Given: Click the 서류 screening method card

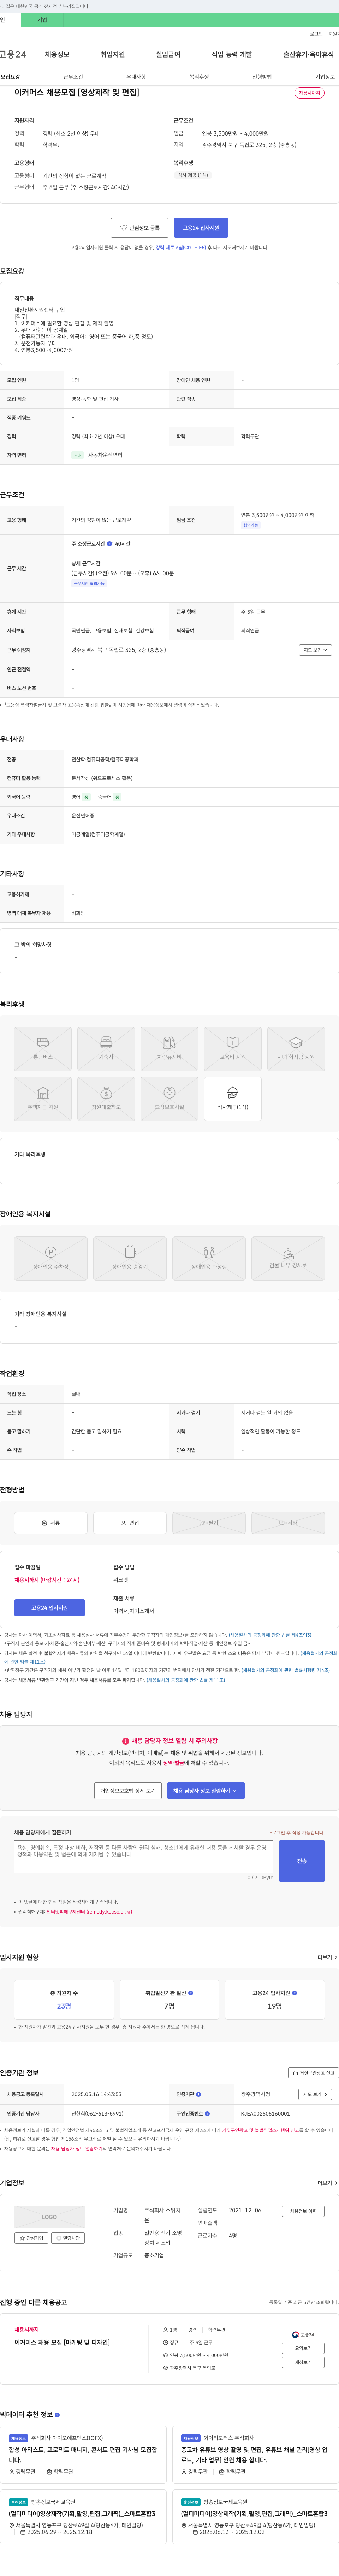Looking at the screenshot, I should pyautogui.click(x=51, y=1523).
